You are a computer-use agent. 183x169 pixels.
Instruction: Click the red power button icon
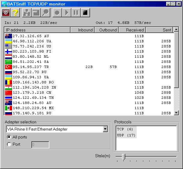pos(6,12)
